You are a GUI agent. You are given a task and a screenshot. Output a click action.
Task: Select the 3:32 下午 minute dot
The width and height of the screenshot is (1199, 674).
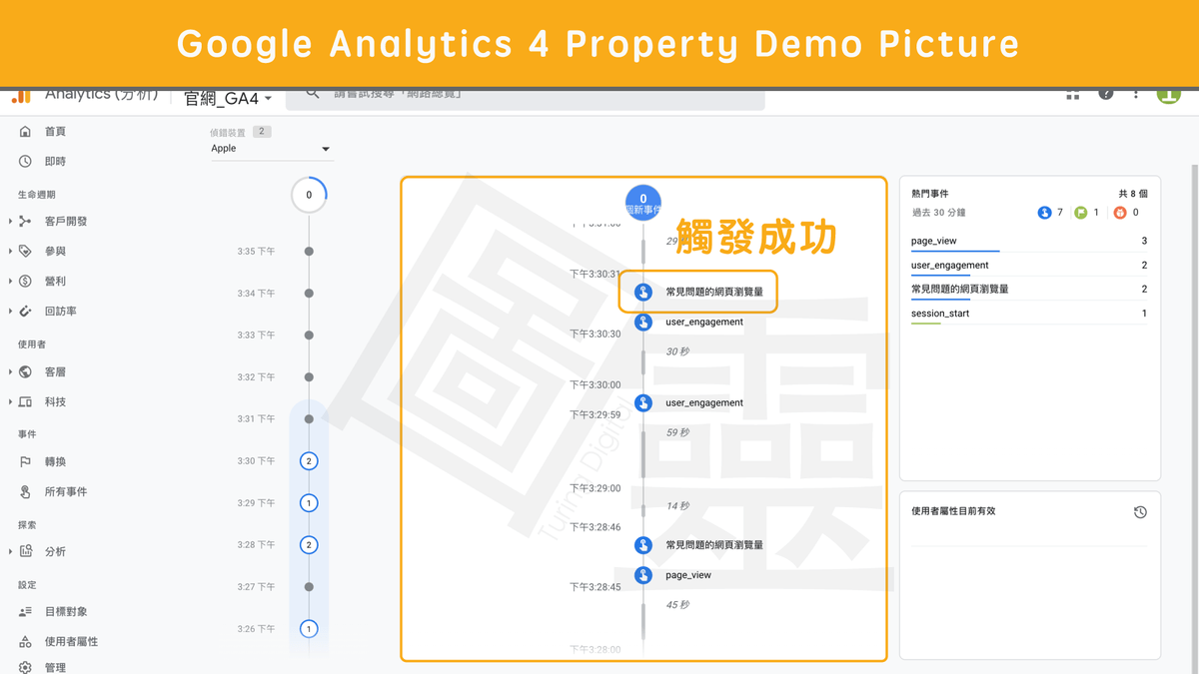click(309, 377)
